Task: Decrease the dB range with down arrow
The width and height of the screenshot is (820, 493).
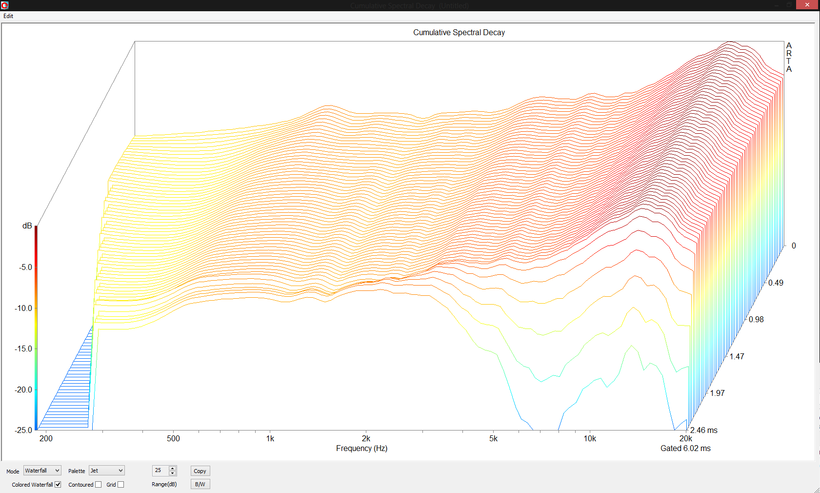Action: coord(172,473)
